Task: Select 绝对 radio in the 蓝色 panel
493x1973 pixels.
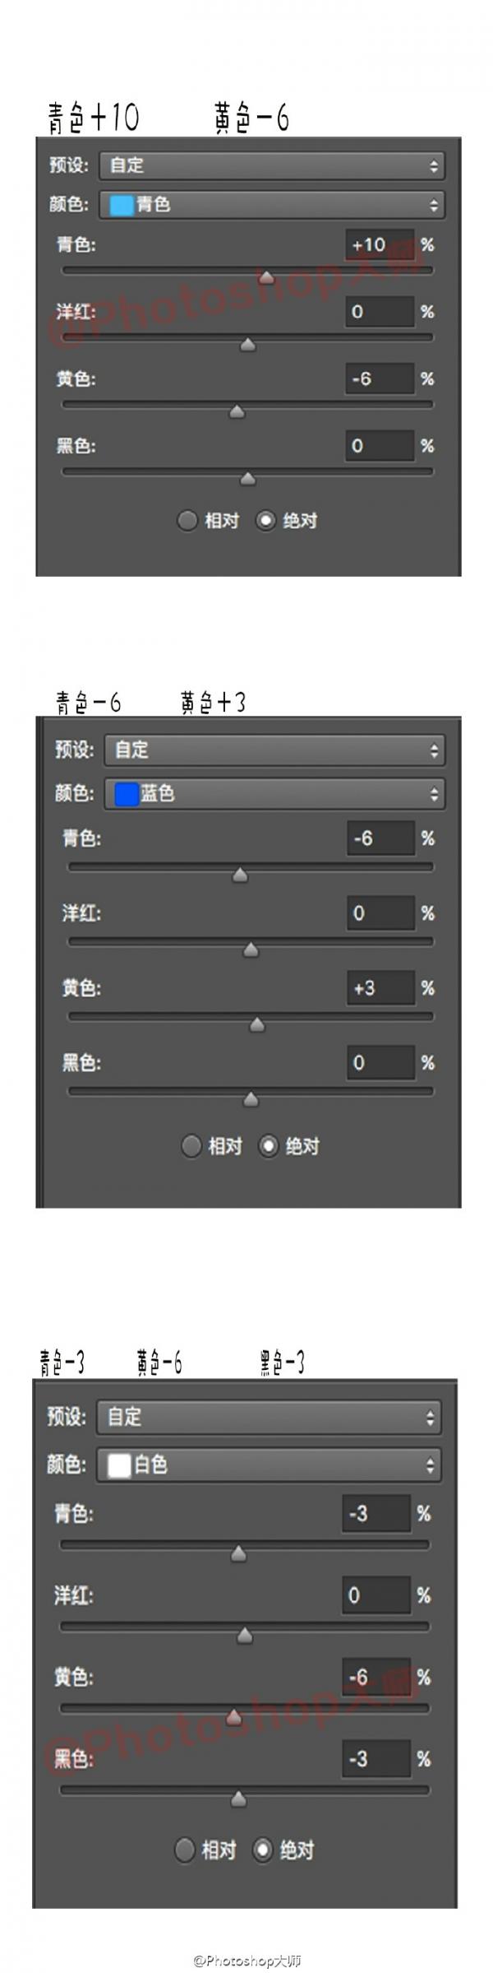Action: (269, 1146)
